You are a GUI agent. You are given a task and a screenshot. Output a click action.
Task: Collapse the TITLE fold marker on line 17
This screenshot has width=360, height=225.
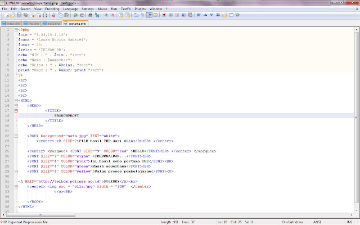17,110
